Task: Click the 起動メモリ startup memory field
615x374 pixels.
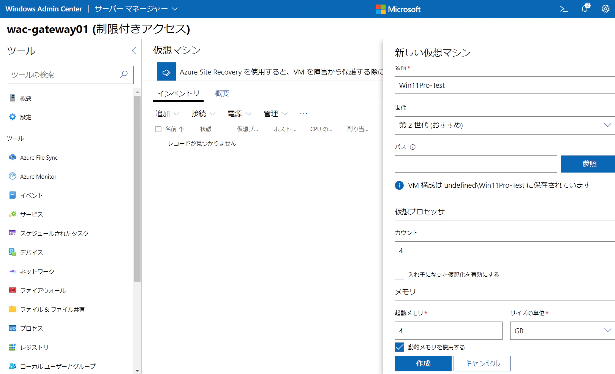Action: point(449,331)
